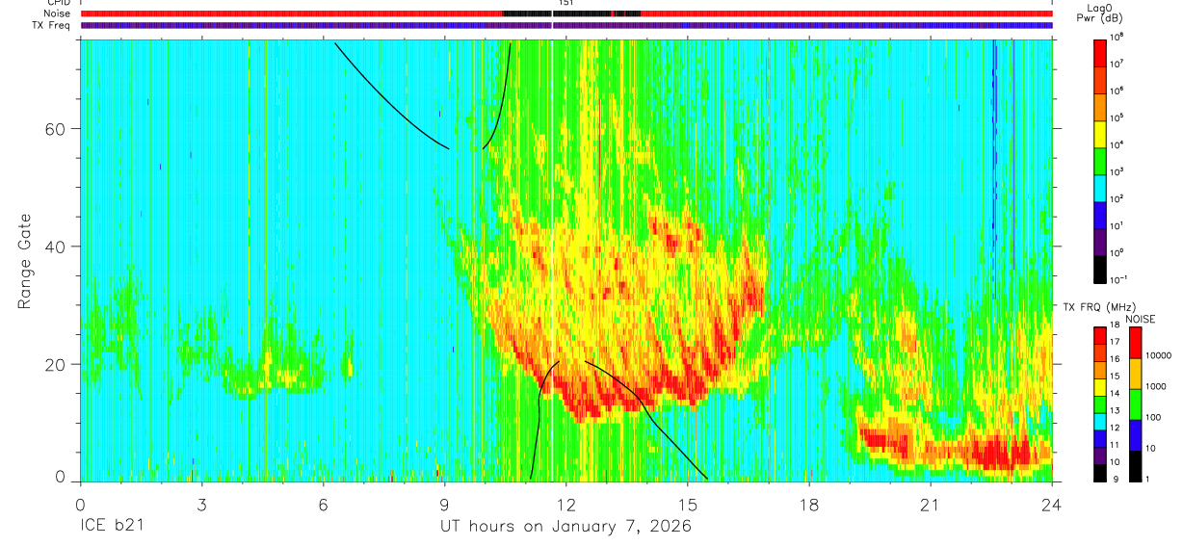Click the '6' tick on the UT hours axis
This screenshot has height=546, width=1183.
click(x=324, y=505)
